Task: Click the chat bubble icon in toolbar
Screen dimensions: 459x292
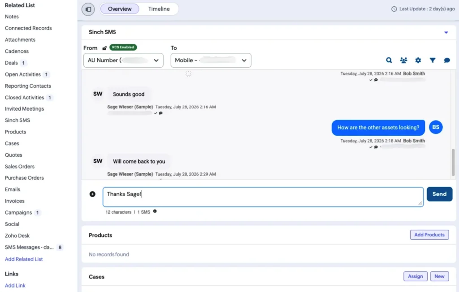Action: point(447,60)
